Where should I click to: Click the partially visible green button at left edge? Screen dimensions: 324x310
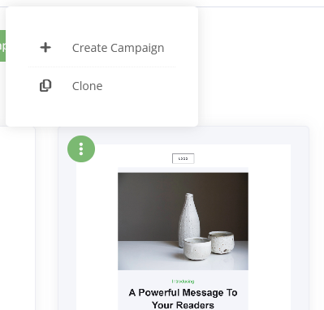2,46
